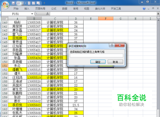Viewport: 160px width, 117px height.
Task: Click the paste-region cell reference input box
Action: pos(96,55)
